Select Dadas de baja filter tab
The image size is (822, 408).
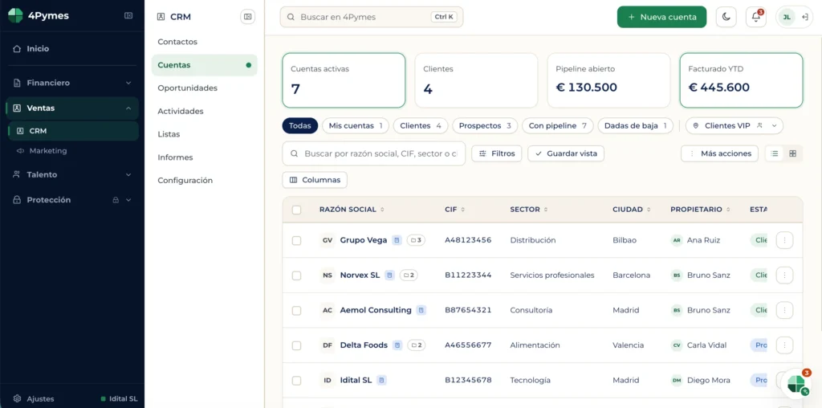pyautogui.click(x=636, y=126)
